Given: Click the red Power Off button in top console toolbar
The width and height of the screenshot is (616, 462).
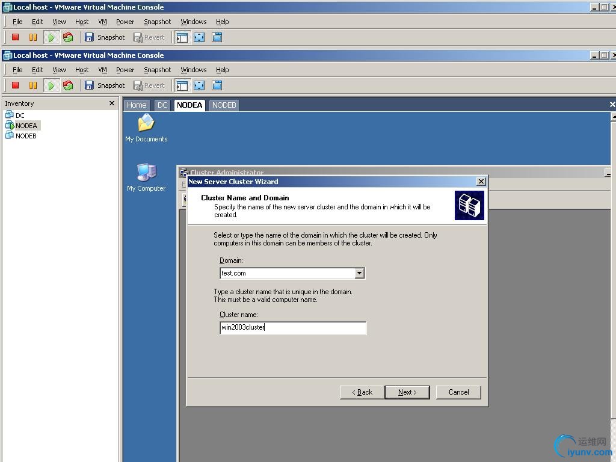Looking at the screenshot, I should point(15,37).
